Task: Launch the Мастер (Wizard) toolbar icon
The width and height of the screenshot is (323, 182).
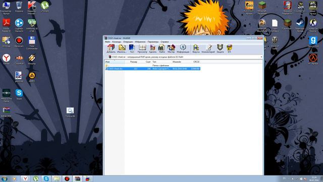Action: (x=171, y=49)
